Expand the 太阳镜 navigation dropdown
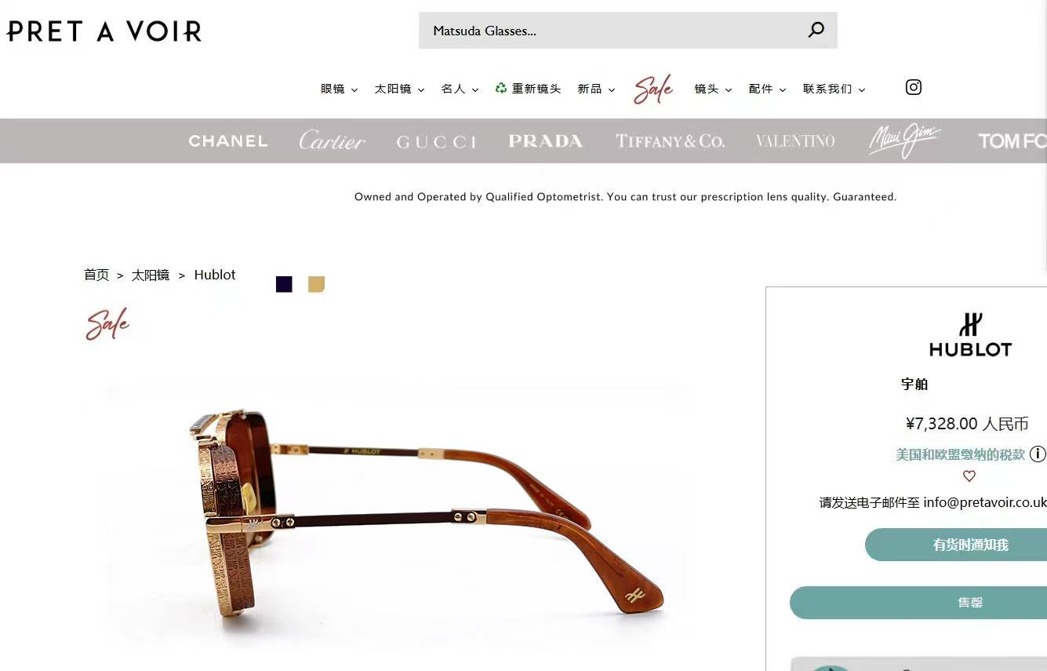The image size is (1047, 671). pyautogui.click(x=399, y=89)
